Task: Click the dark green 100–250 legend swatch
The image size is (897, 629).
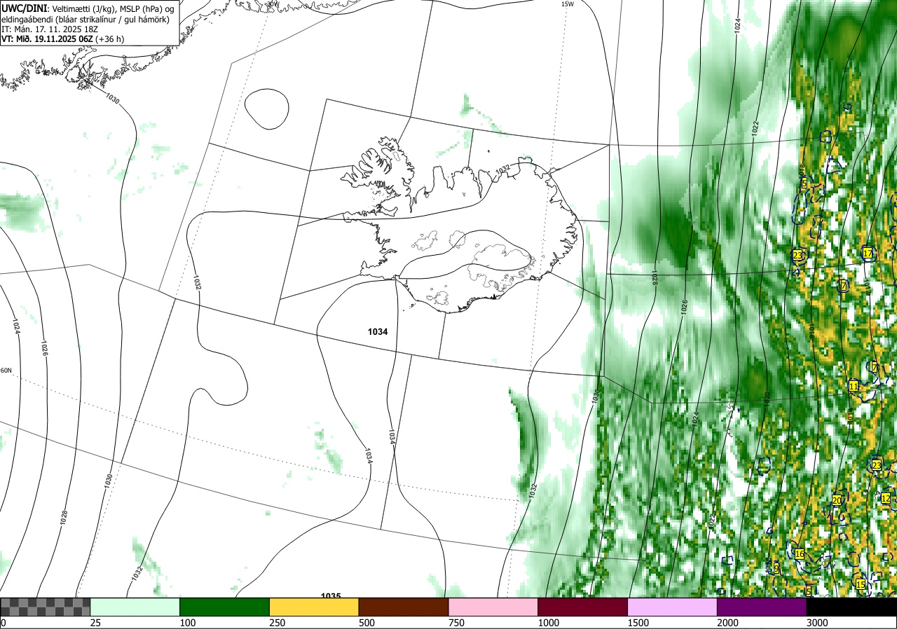Action: tap(225, 607)
